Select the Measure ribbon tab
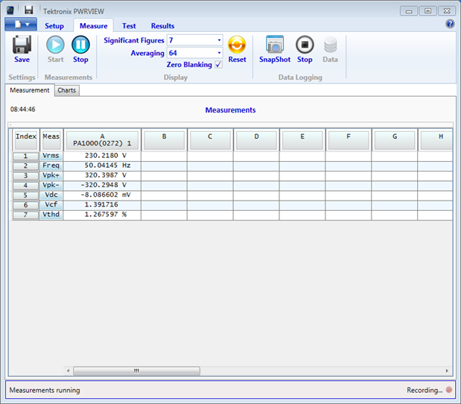This screenshot has height=404, width=461. tap(94, 26)
